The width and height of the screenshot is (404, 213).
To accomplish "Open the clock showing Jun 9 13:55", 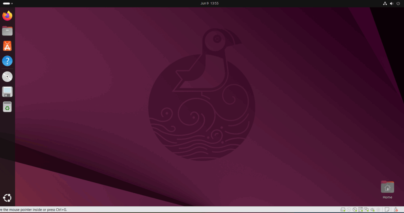I will point(209,3).
